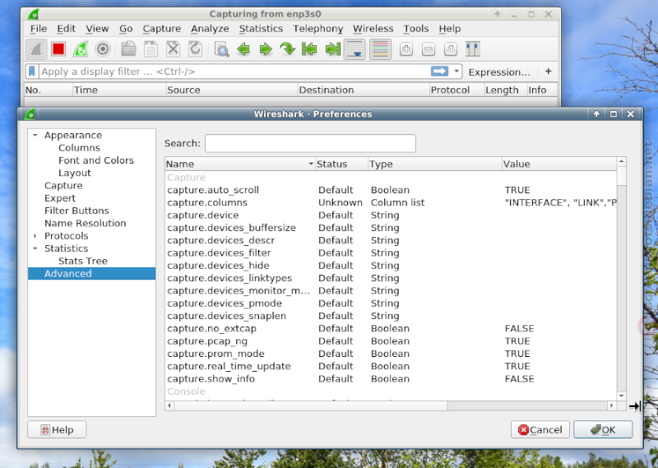The height and width of the screenshot is (468, 658).
Task: Select Name Resolution preferences item
Action: pos(86,223)
